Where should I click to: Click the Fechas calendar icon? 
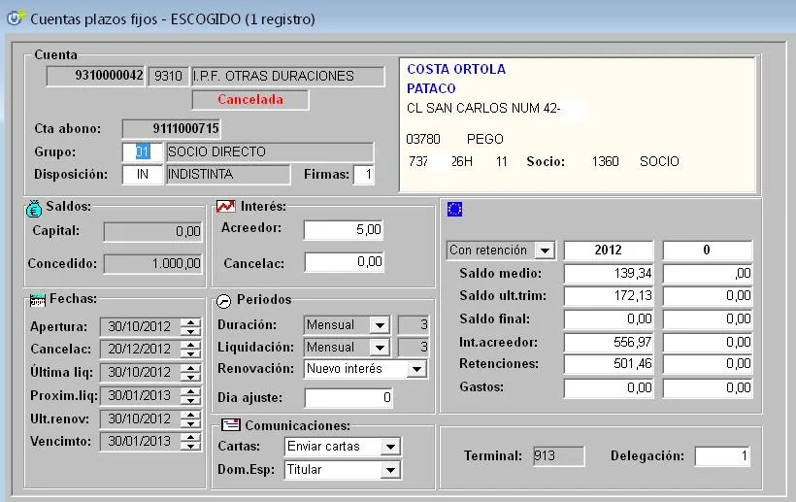38,300
